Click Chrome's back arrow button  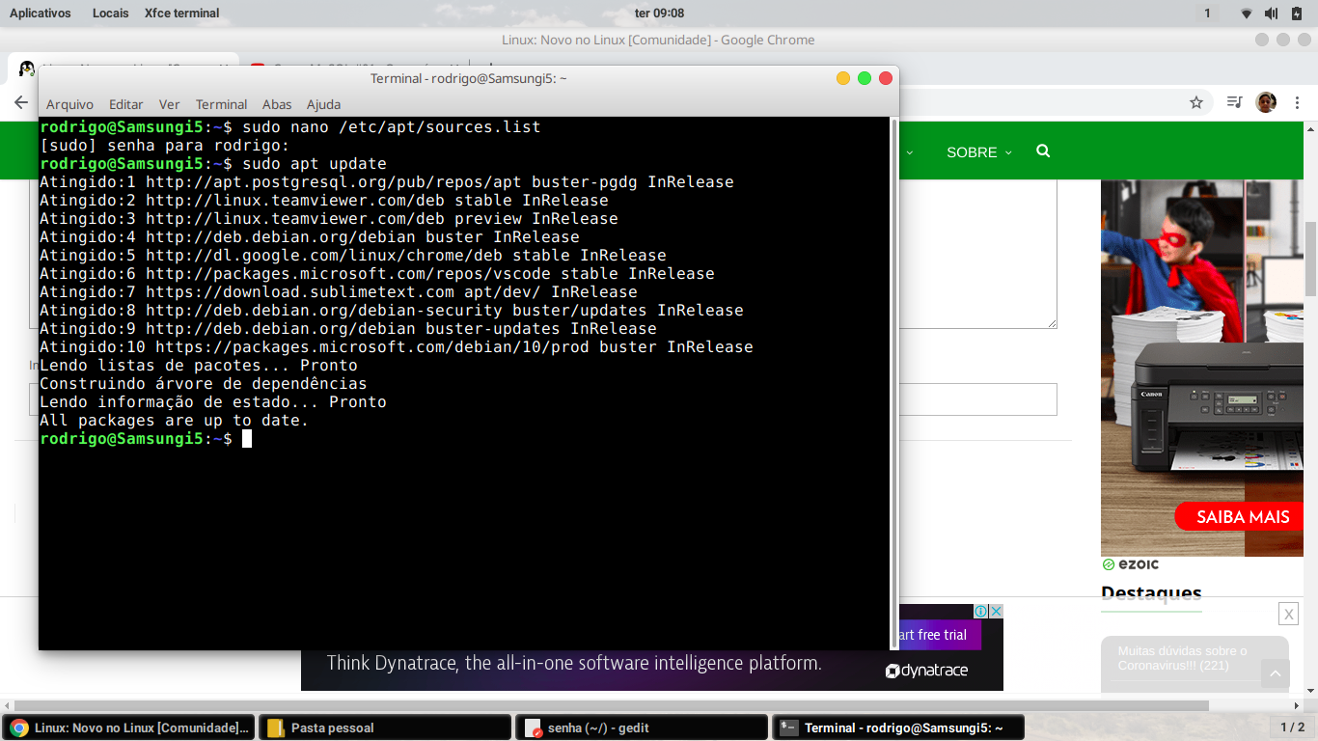coord(21,102)
